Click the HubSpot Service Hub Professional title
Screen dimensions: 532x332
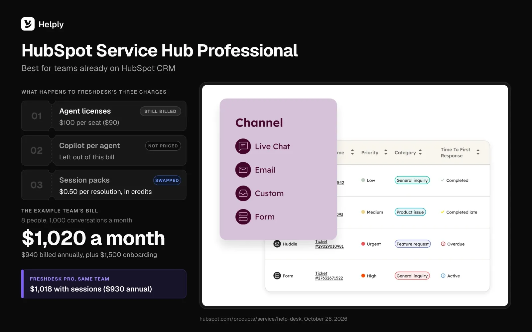click(160, 50)
